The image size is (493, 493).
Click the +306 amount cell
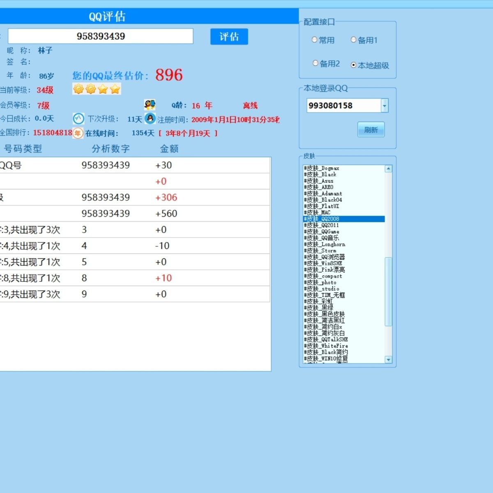click(x=166, y=197)
